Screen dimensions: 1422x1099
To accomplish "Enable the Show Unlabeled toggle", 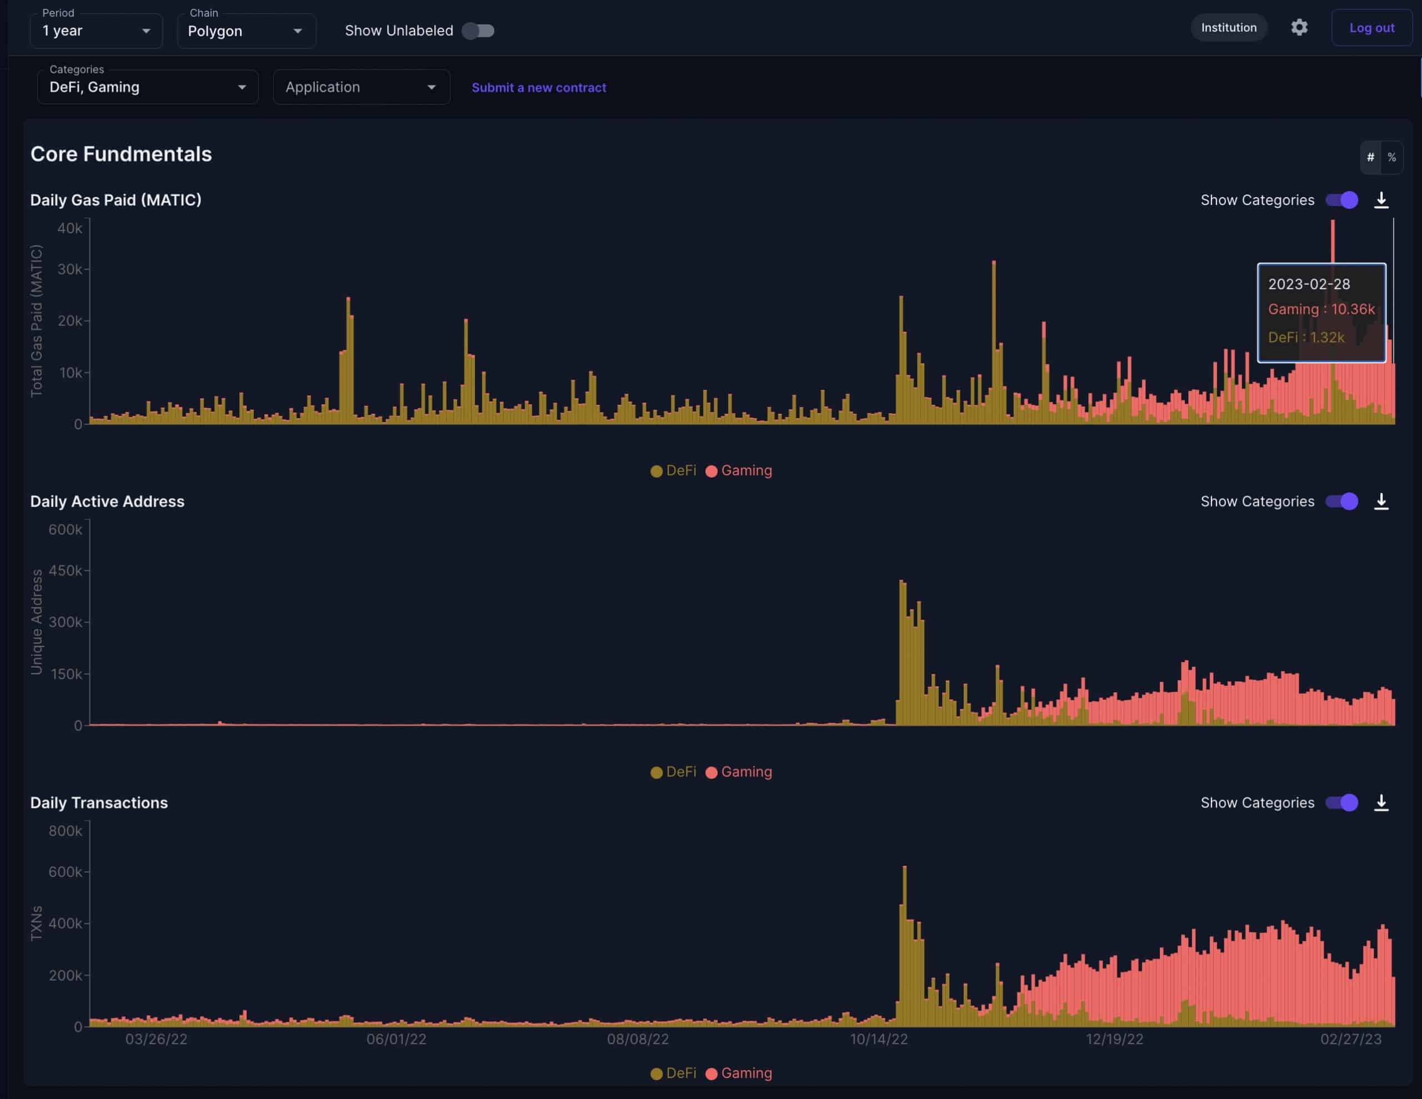I will [x=478, y=30].
